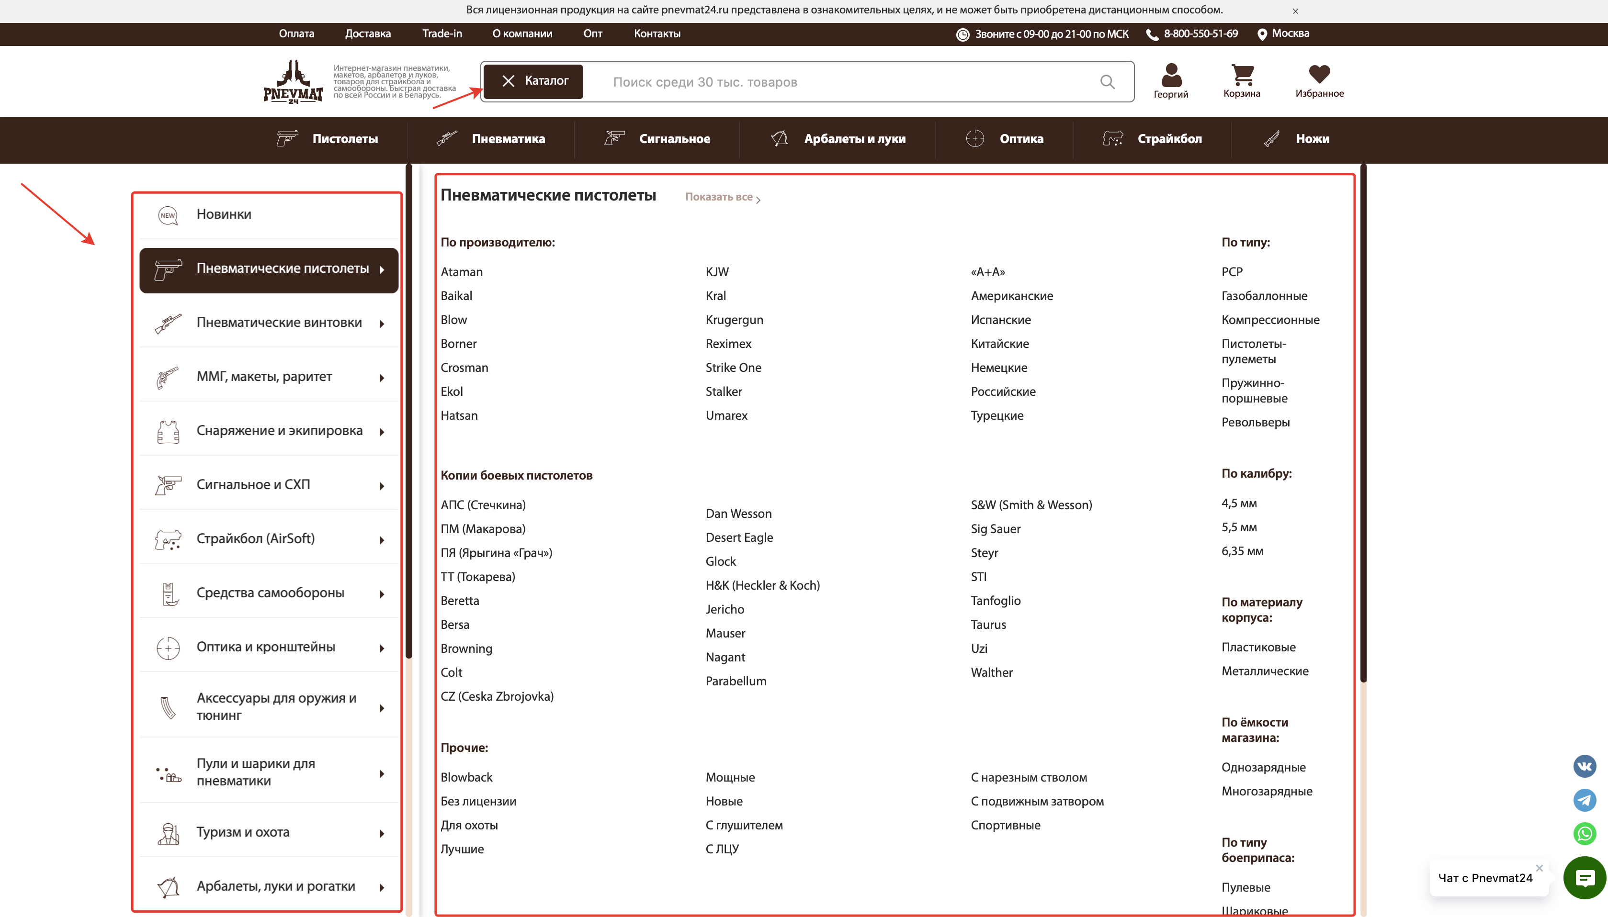Click the PNEVMAT24 logo
The height and width of the screenshot is (917, 1608).
293,81
